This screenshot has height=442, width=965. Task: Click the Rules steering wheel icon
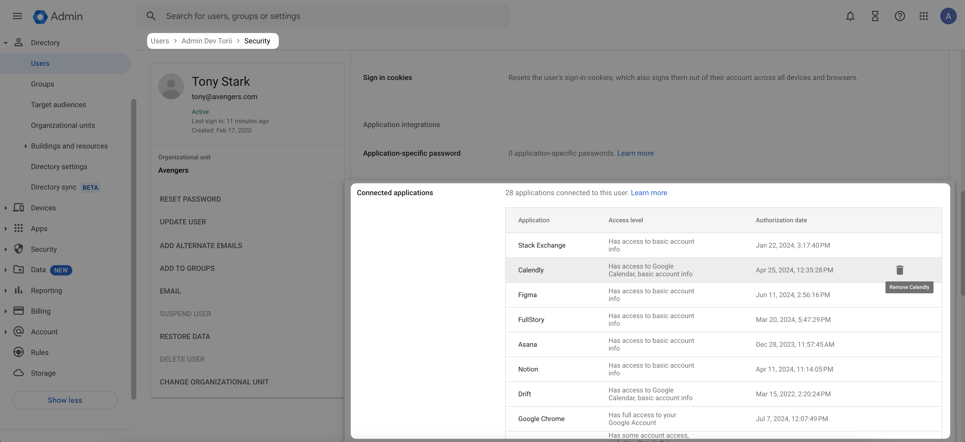(18, 352)
